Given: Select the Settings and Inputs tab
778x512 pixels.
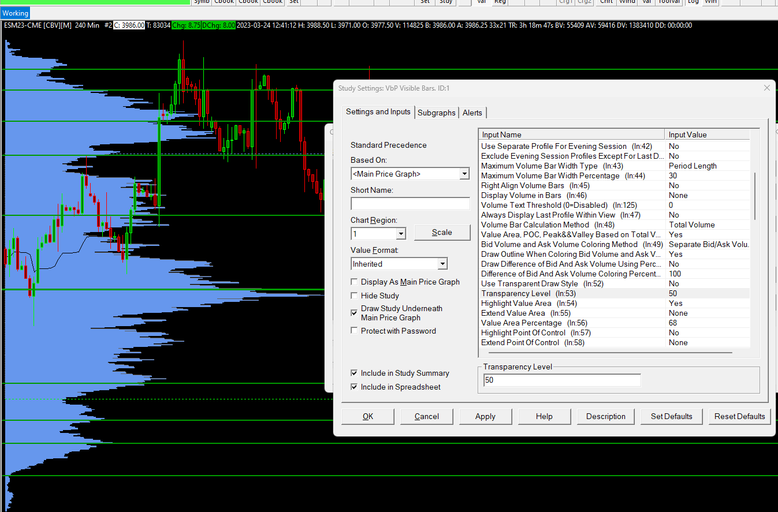Looking at the screenshot, I should coord(378,112).
